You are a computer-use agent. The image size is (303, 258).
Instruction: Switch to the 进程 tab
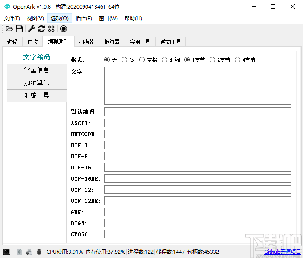click(x=12, y=42)
